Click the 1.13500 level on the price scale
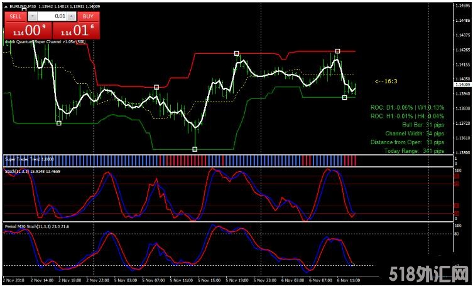This screenshot has width=473, height=289. pyautogui.click(x=463, y=152)
